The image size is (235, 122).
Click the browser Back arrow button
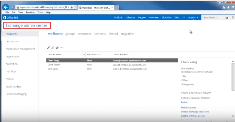(6, 7)
